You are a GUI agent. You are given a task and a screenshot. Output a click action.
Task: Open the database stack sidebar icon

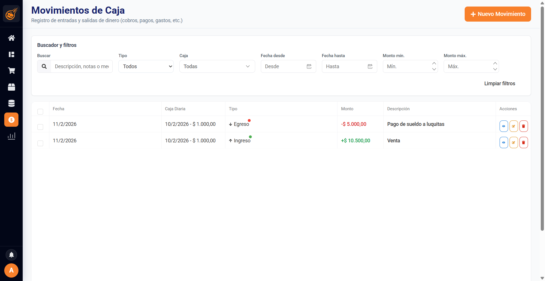pos(11,103)
